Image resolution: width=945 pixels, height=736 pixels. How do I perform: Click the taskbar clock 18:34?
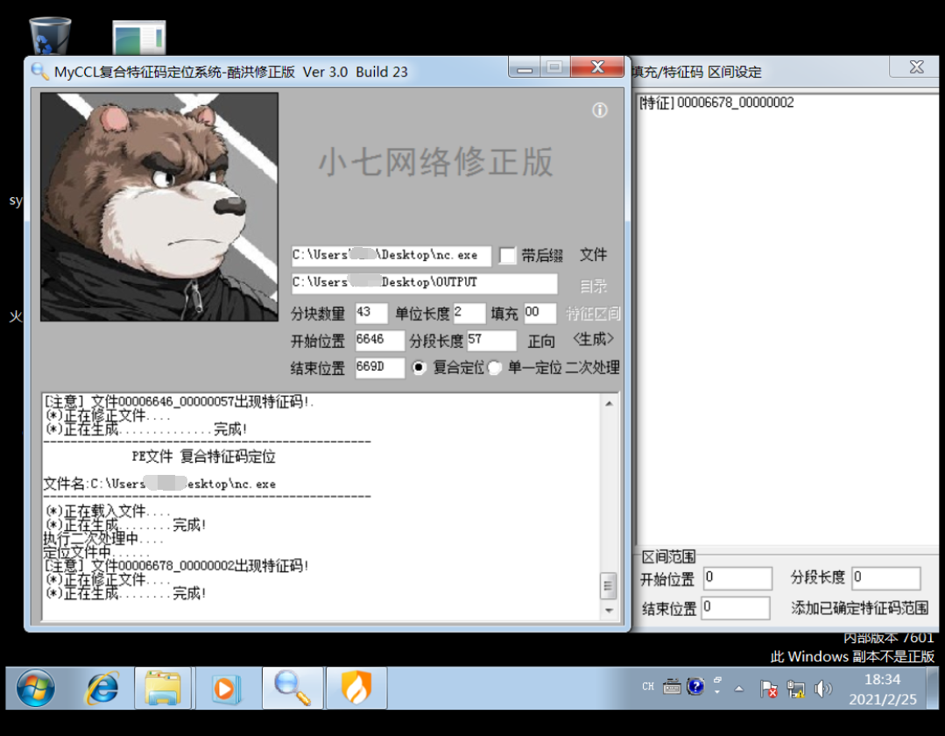click(x=882, y=680)
